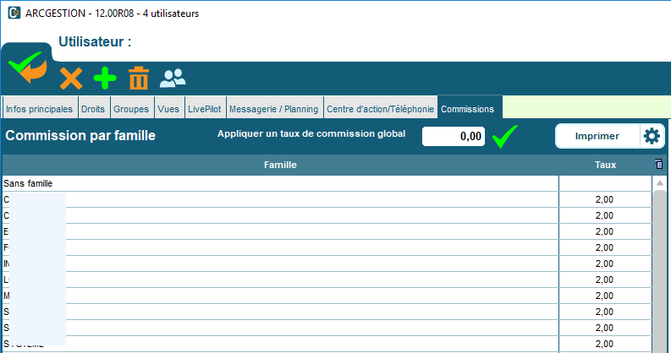
Task: Click the small icon in table header corner
Action: [659, 165]
